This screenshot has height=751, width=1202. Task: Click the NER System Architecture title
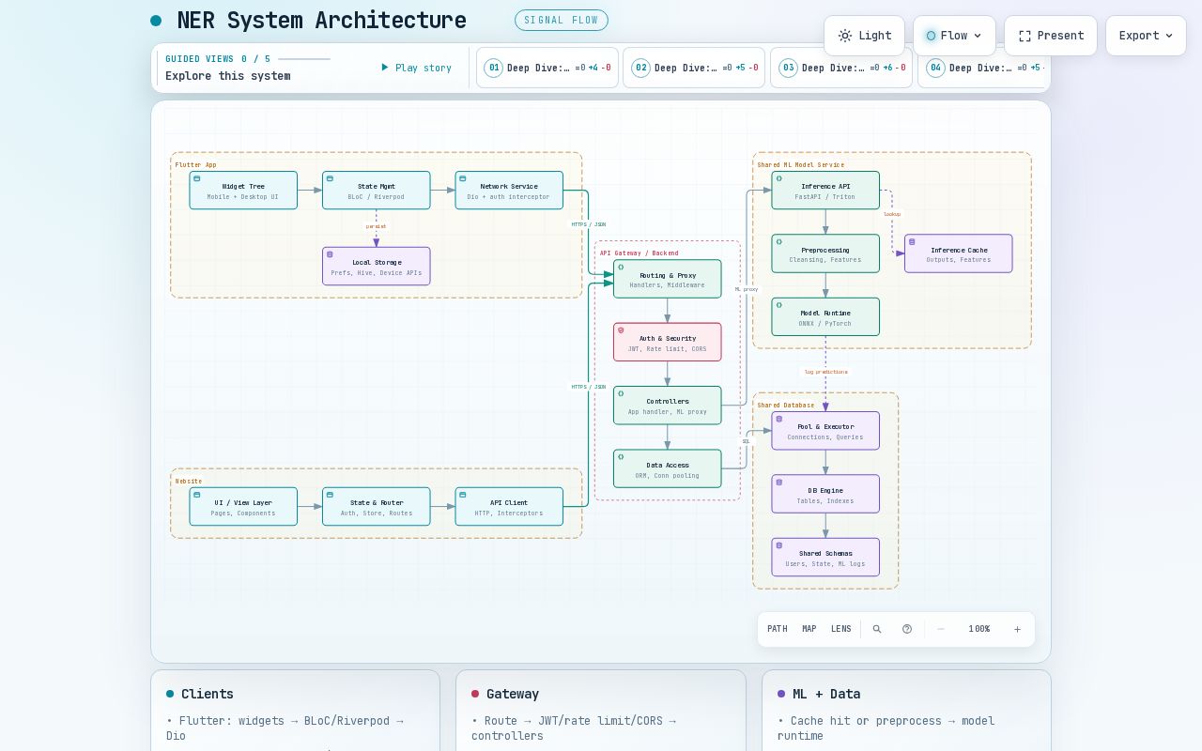pyautogui.click(x=321, y=20)
